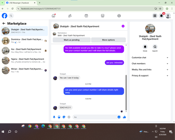Expand Media, files and links section
The height and width of the screenshot is (140, 175).
coord(150,69)
